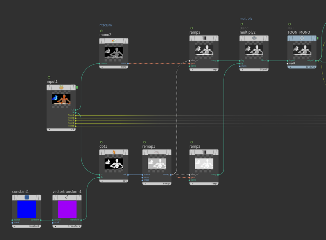
Task: Click the 'multiply' comment above multiply2
Action: tap(246, 18)
